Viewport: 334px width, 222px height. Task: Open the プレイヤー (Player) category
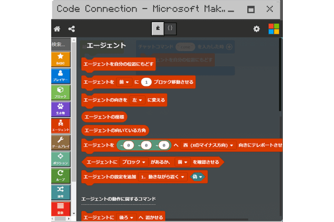[60, 75]
